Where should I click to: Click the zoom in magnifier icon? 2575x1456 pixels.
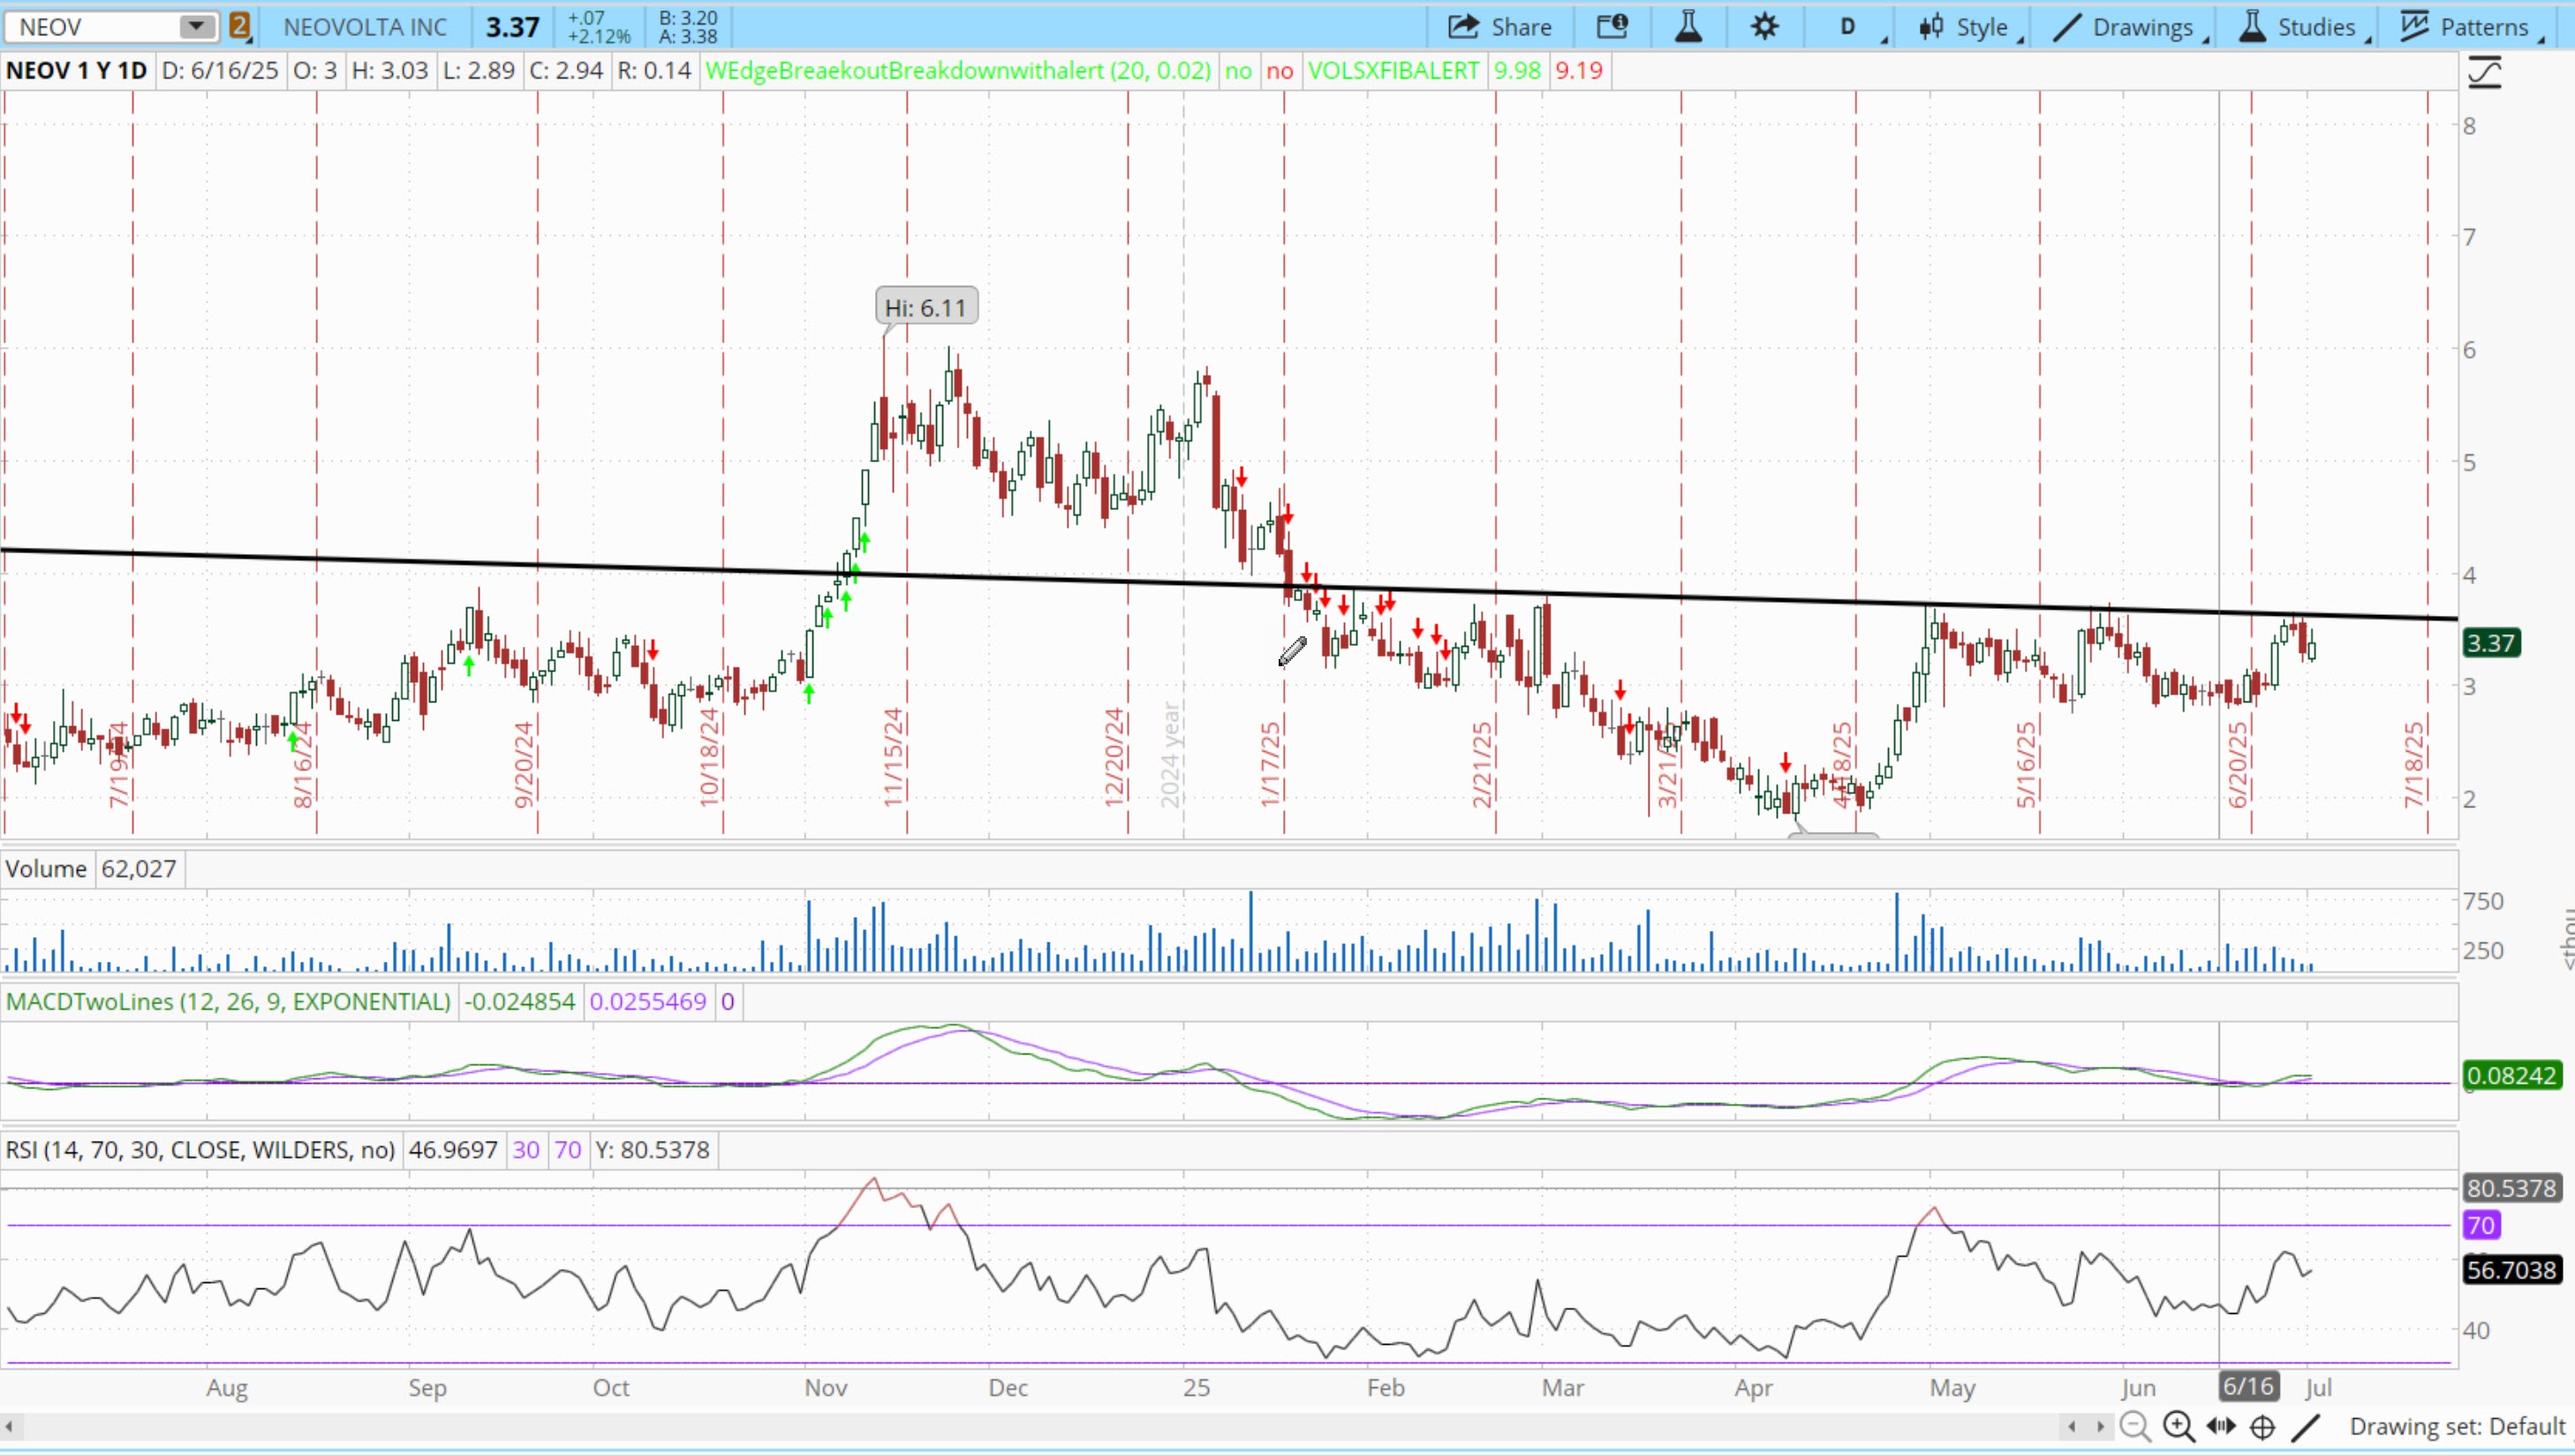click(x=2178, y=1426)
